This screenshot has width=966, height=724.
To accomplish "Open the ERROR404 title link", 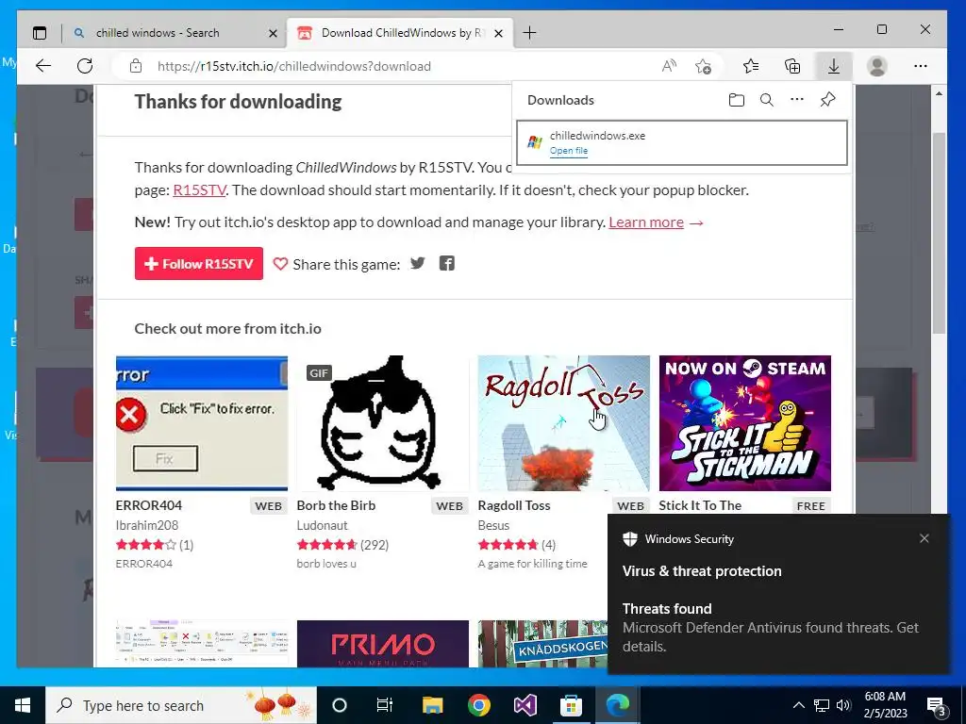I will point(149,505).
